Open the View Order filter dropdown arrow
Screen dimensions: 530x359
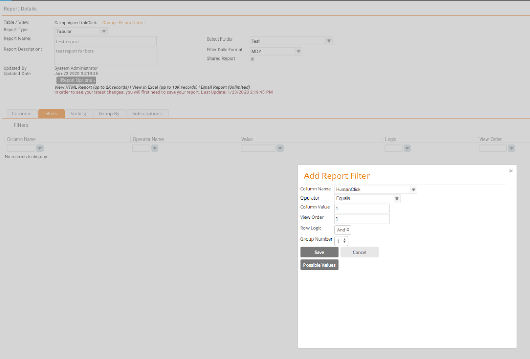pos(511,148)
